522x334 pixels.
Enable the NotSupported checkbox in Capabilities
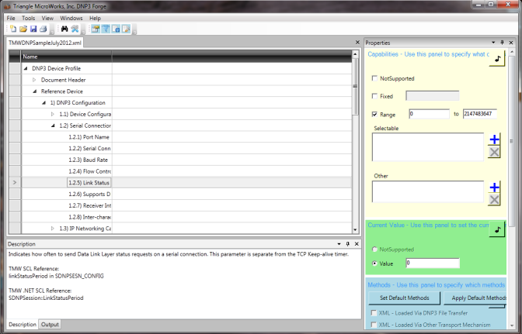tap(375, 78)
